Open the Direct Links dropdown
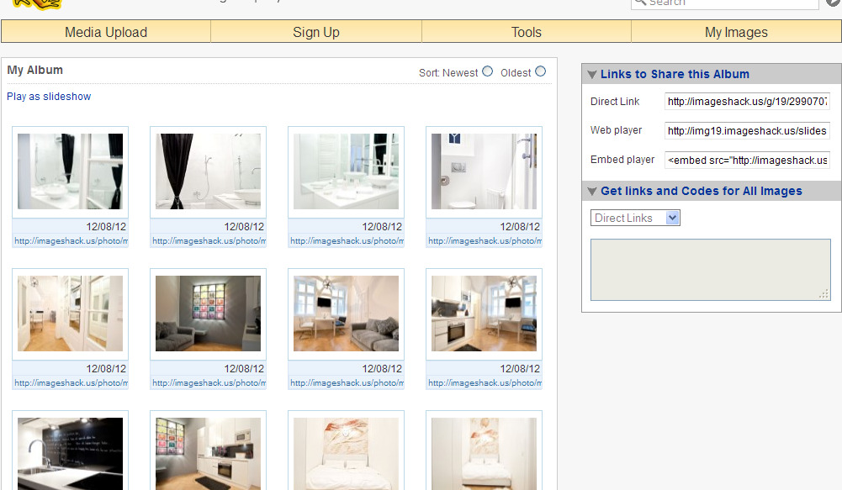The image size is (842, 490). (635, 218)
